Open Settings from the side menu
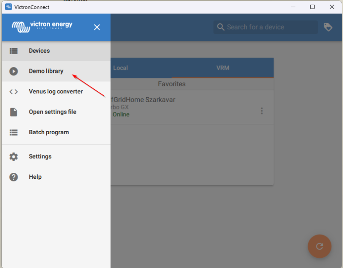The width and height of the screenshot is (343, 268). coord(56,157)
